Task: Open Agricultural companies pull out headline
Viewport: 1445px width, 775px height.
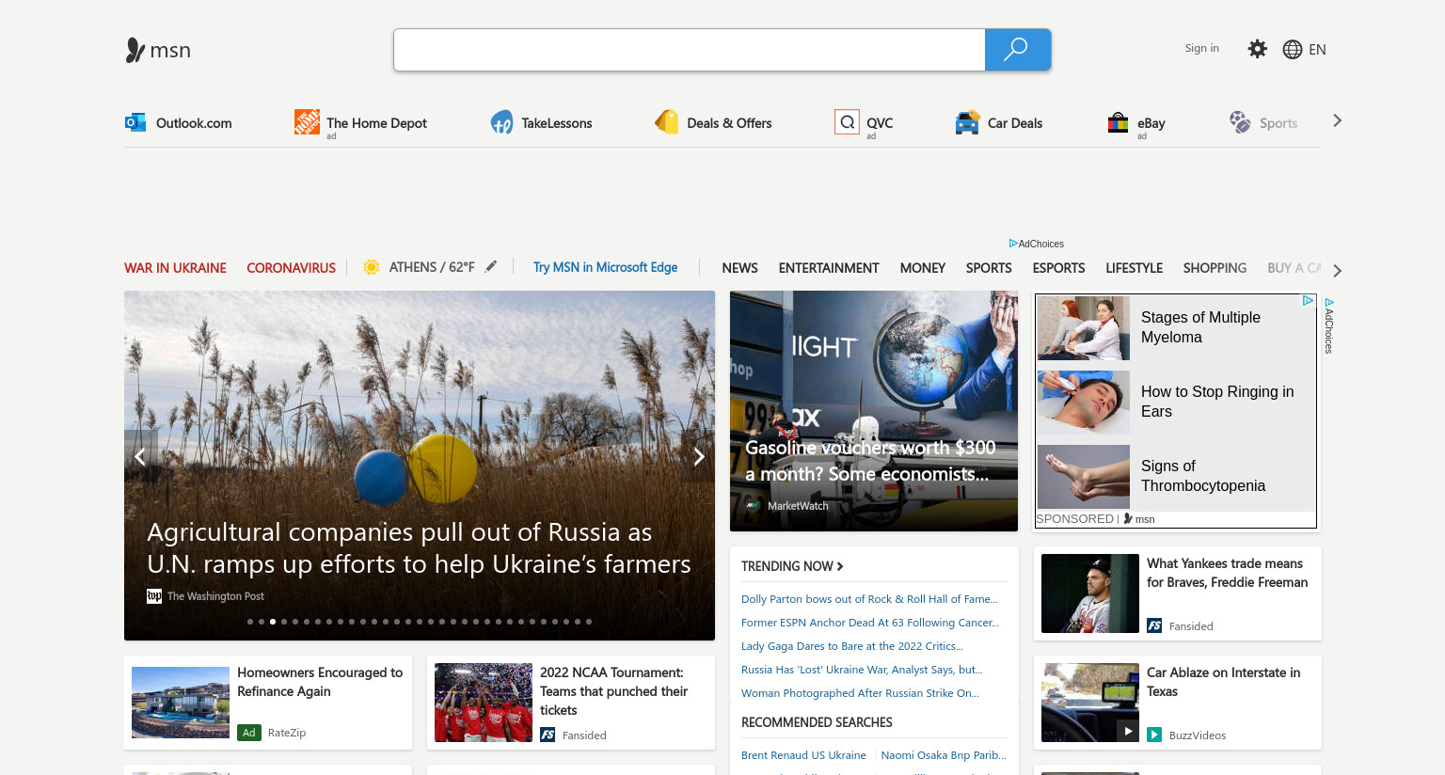Action: click(x=419, y=548)
